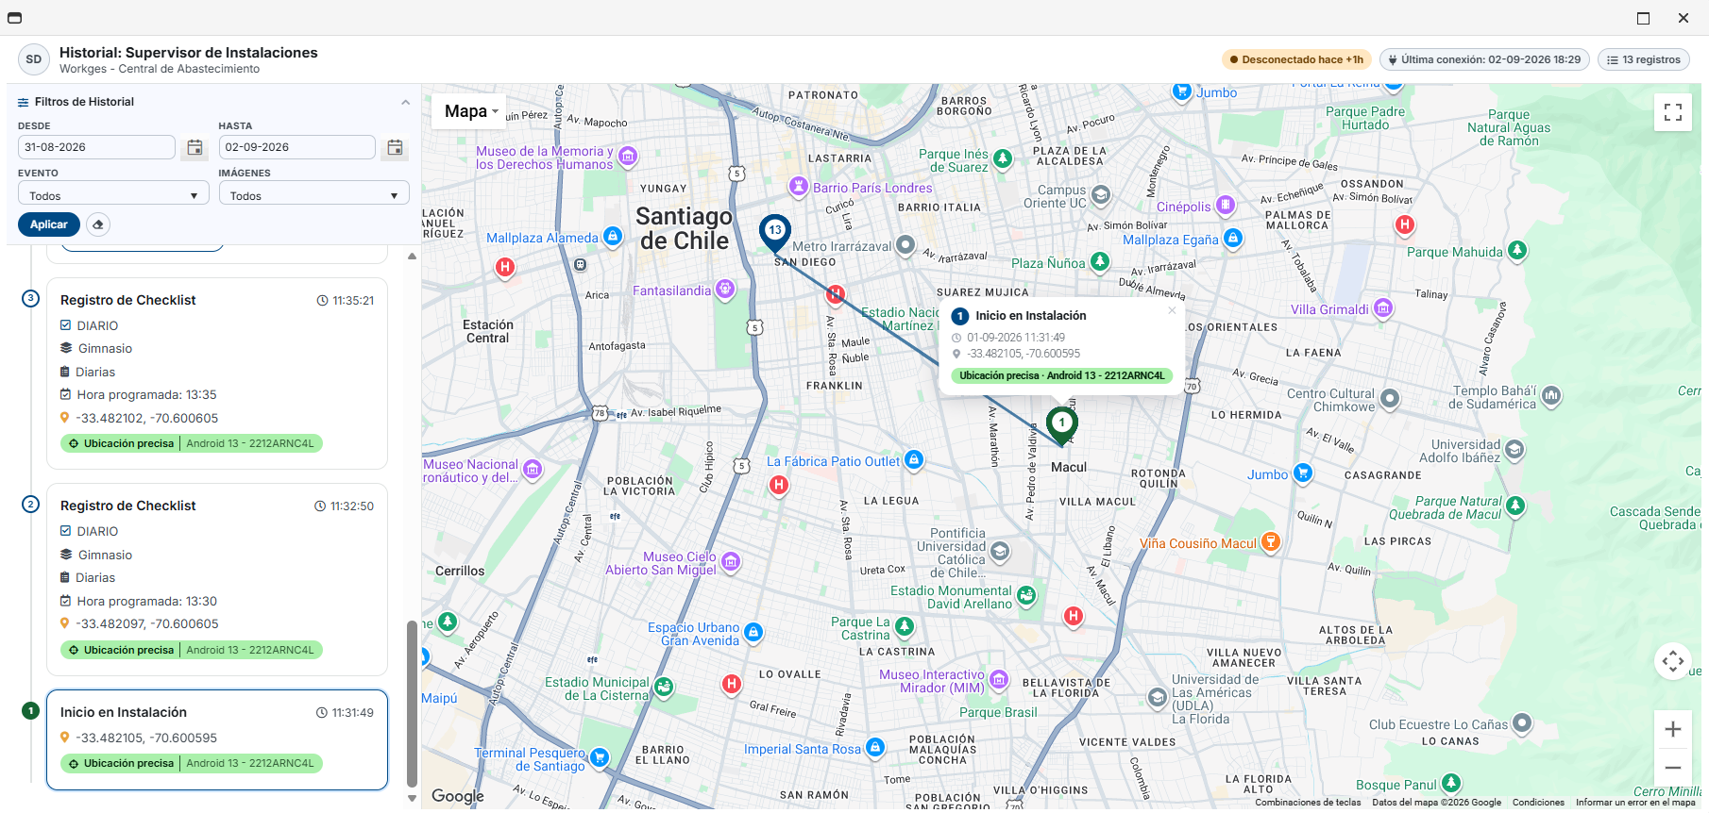1709x813 pixels.
Task: Click the Mallplaza Egaña shopping pin
Action: click(1233, 238)
